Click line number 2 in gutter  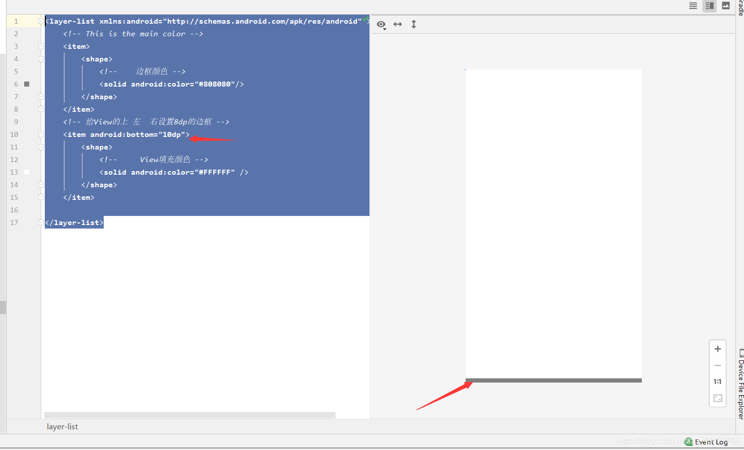[x=16, y=34]
